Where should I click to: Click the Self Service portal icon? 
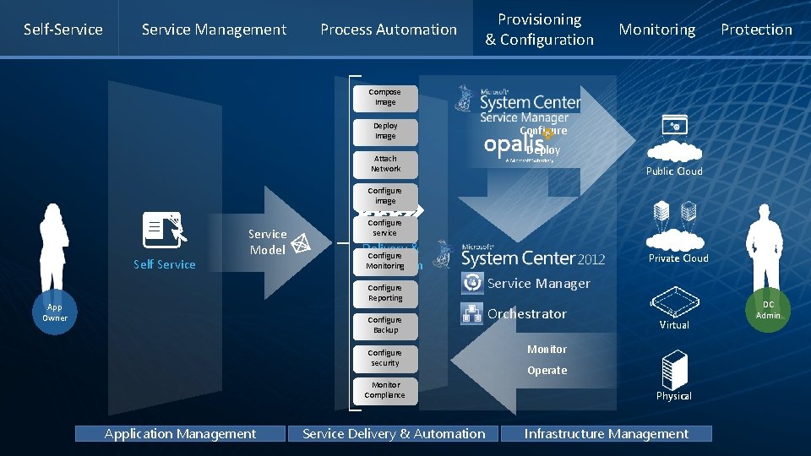pos(164,230)
